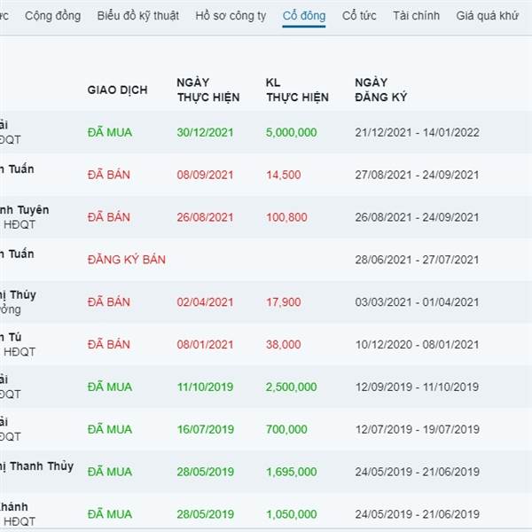Viewport: 532px width, 532px height.
Task: Select ĐÃ BÁN in the 26/08/2021 row
Action: click(109, 217)
